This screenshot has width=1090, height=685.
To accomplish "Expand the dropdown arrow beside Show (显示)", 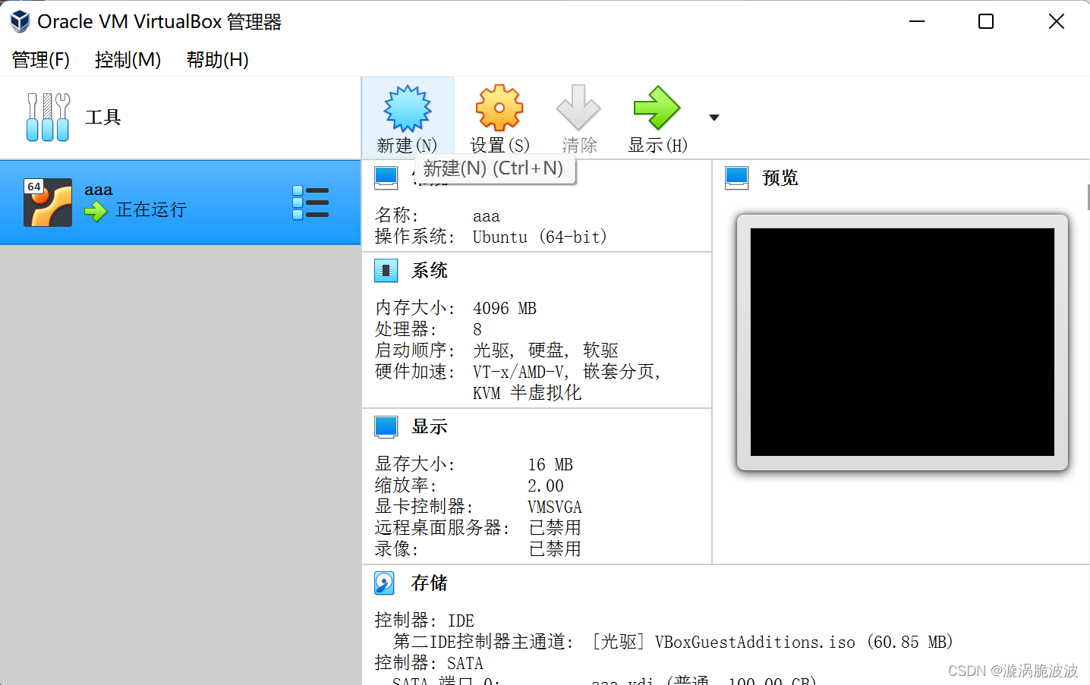I will point(714,118).
